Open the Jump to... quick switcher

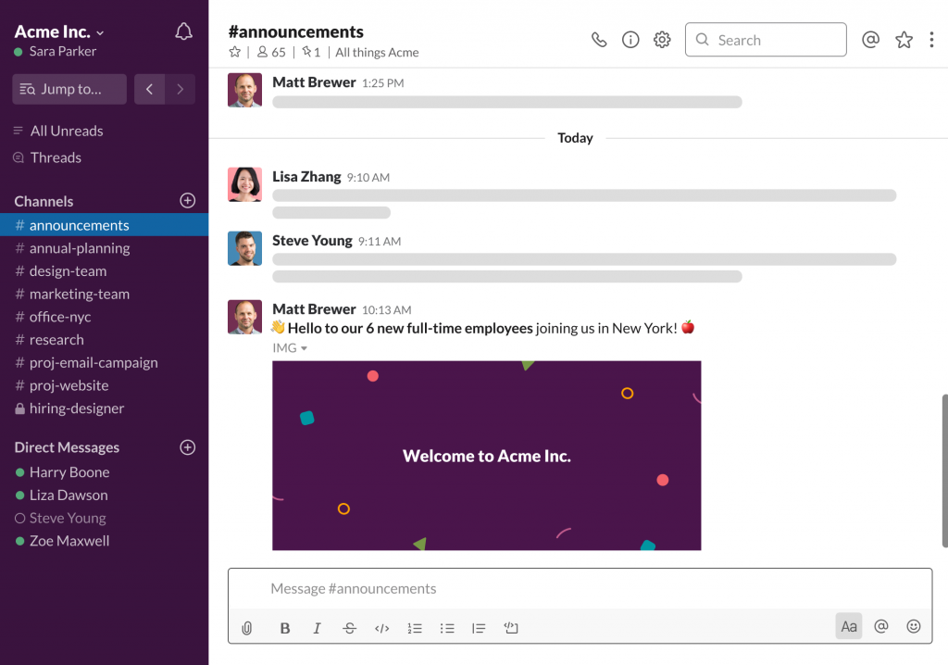point(69,89)
